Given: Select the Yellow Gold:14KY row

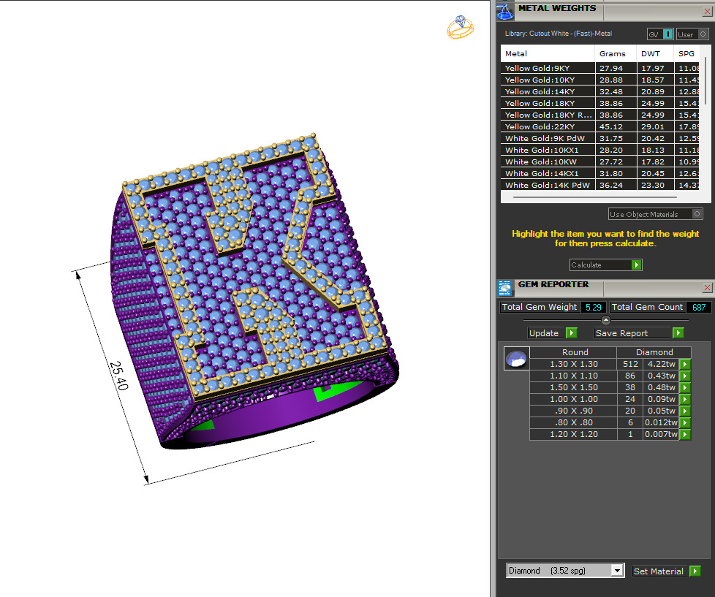Looking at the screenshot, I should [x=600, y=91].
